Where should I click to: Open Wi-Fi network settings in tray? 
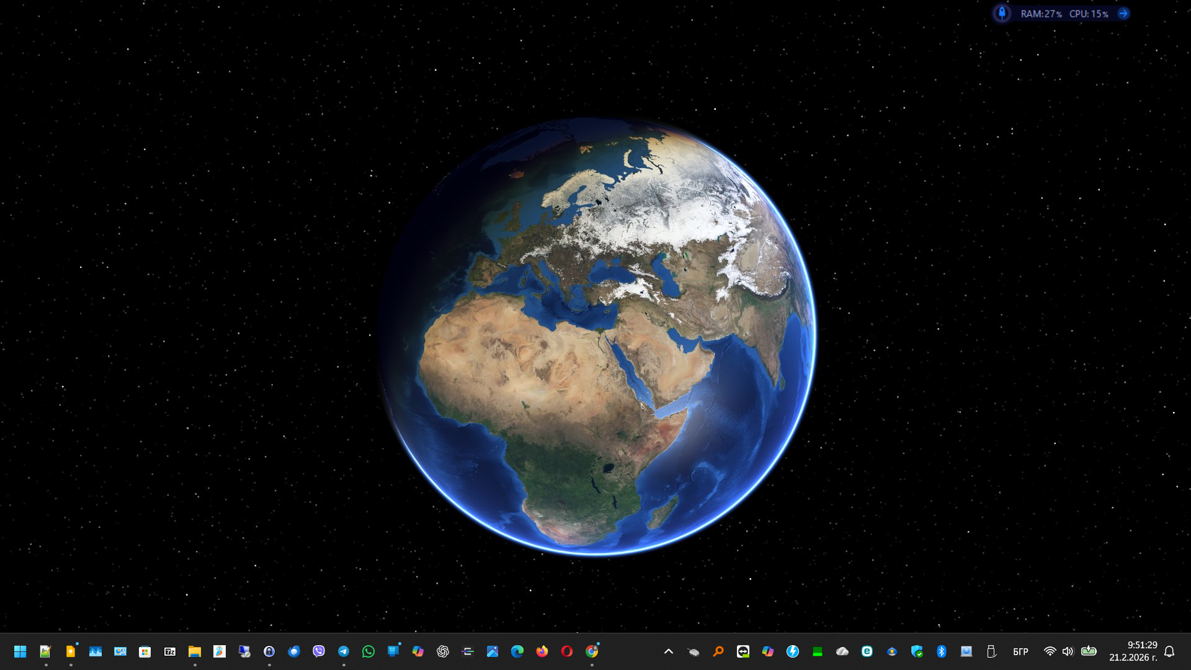pyautogui.click(x=1050, y=651)
